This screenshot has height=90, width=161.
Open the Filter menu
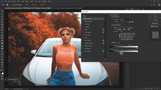pos(32,1)
